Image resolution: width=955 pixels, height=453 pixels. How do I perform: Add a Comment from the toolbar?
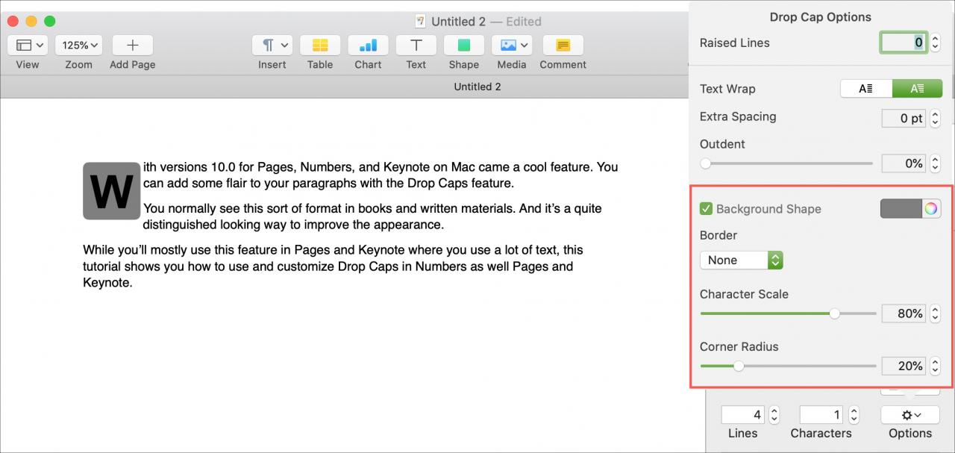tap(563, 45)
